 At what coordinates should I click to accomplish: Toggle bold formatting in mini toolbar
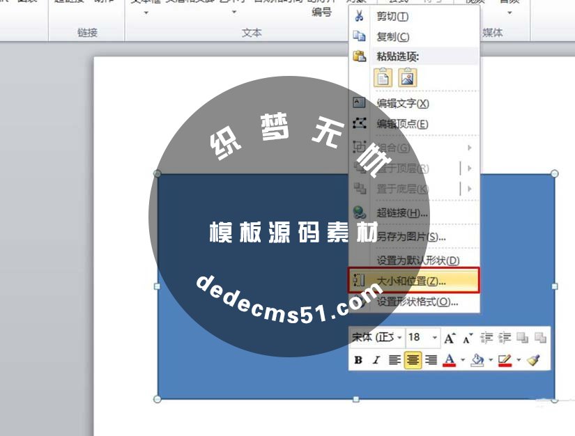click(358, 359)
